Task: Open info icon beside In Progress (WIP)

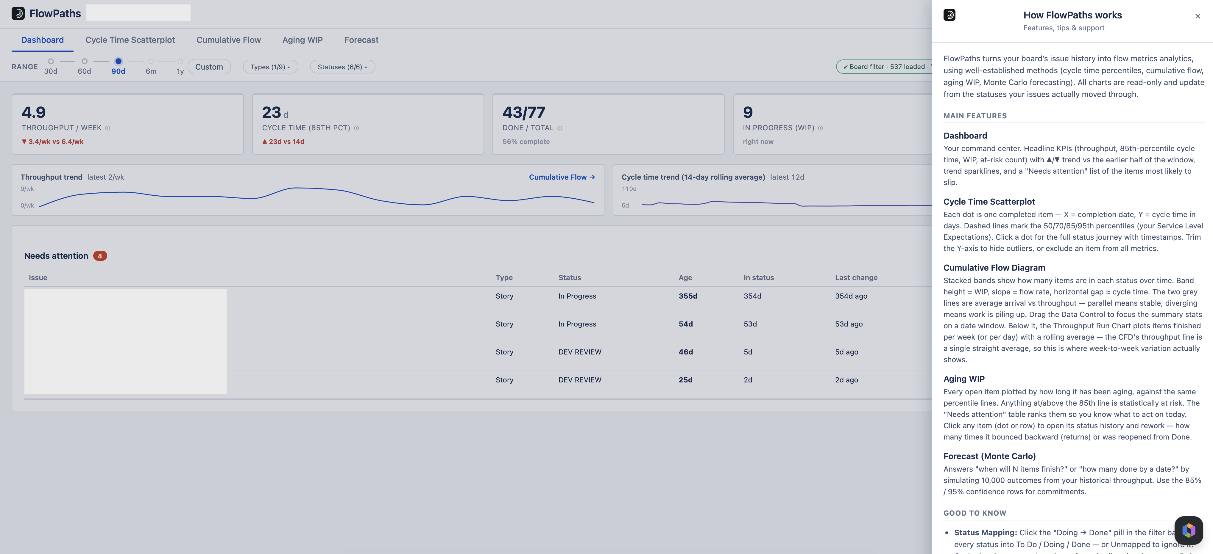Action: coord(820,128)
